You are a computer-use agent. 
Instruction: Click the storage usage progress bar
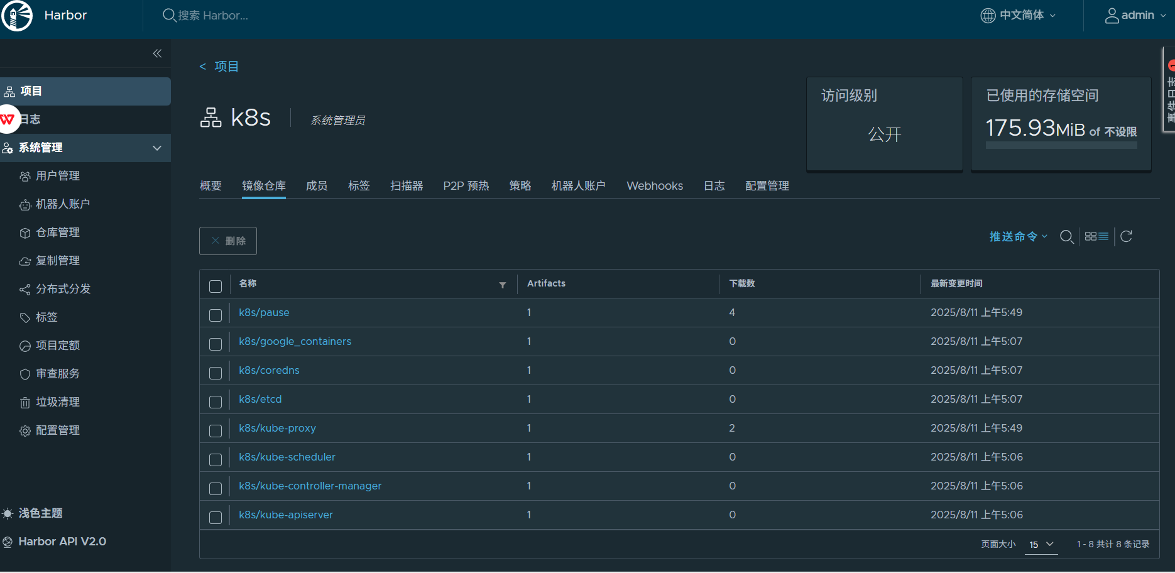point(1061,145)
